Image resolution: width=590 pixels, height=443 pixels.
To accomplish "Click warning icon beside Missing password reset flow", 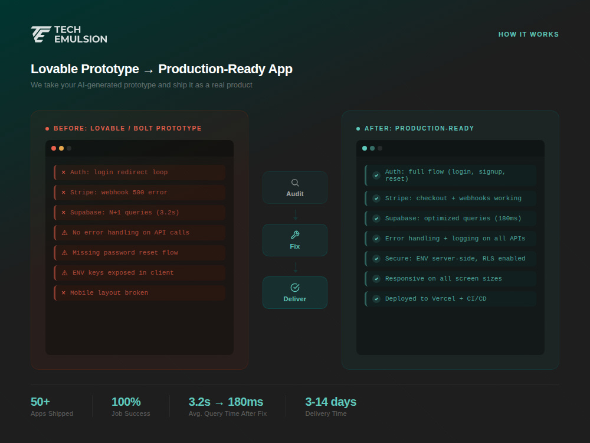I will point(65,253).
